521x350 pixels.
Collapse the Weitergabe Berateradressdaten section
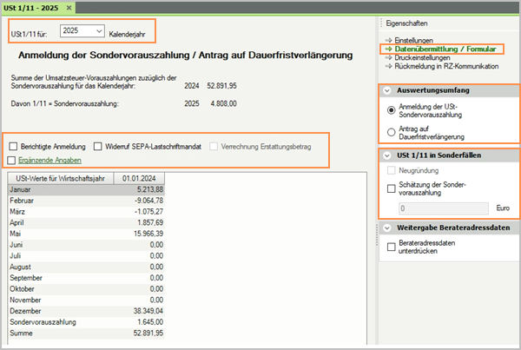(386, 228)
